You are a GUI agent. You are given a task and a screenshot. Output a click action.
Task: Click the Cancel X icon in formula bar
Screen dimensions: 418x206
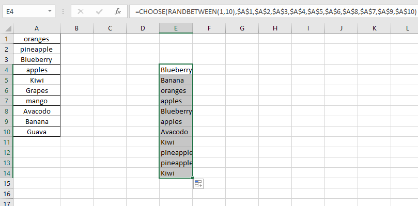pos(81,11)
